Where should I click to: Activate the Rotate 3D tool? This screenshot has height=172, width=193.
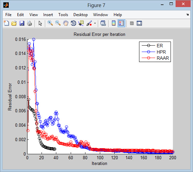click(73, 23)
